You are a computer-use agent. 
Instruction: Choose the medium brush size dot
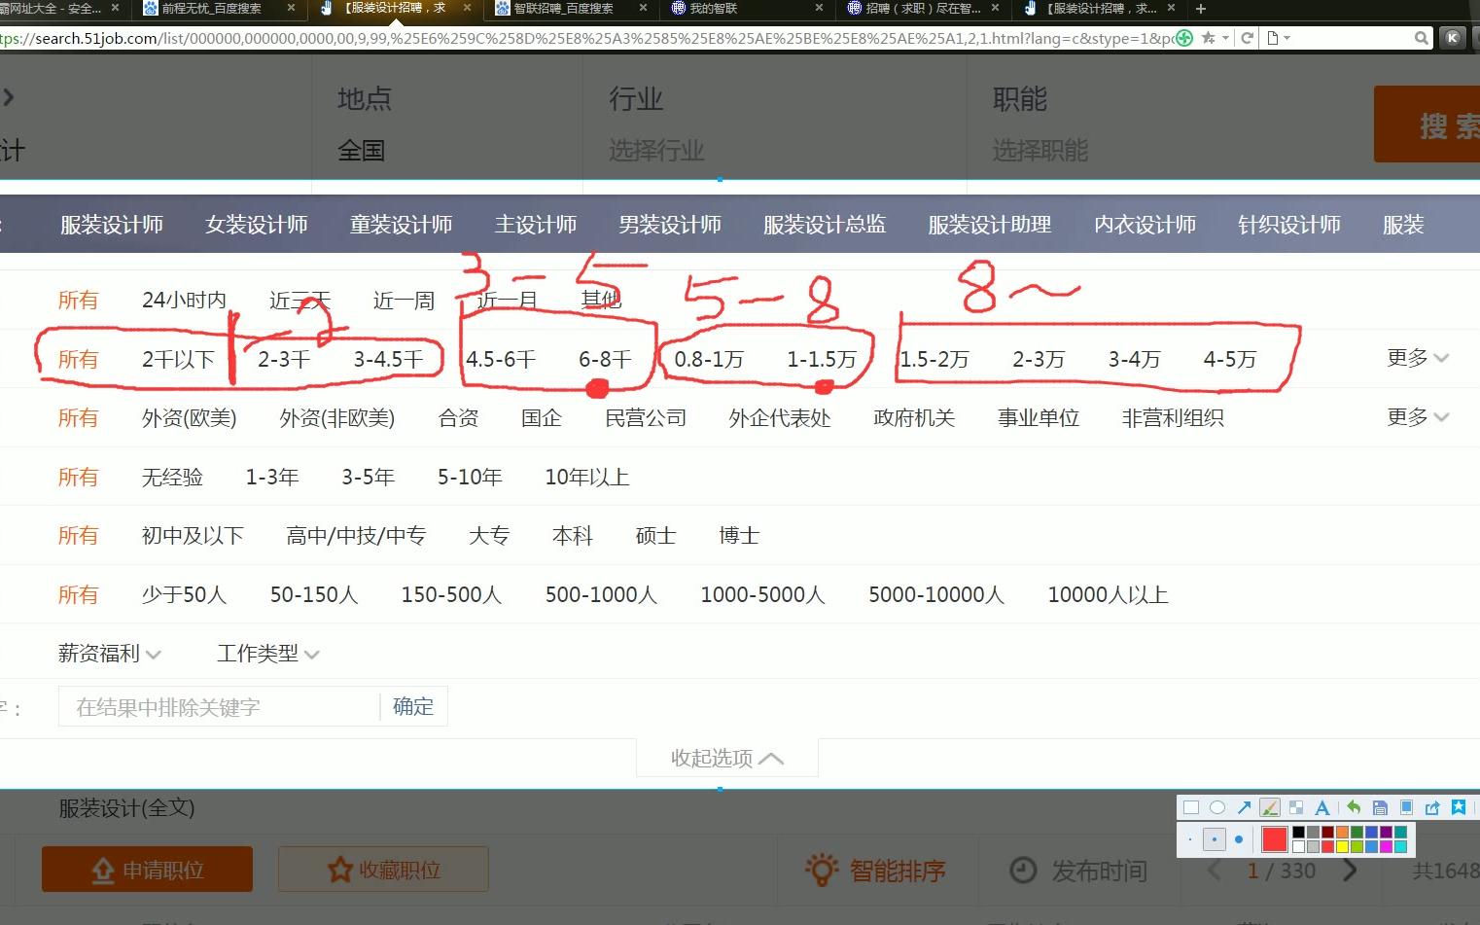tap(1215, 838)
